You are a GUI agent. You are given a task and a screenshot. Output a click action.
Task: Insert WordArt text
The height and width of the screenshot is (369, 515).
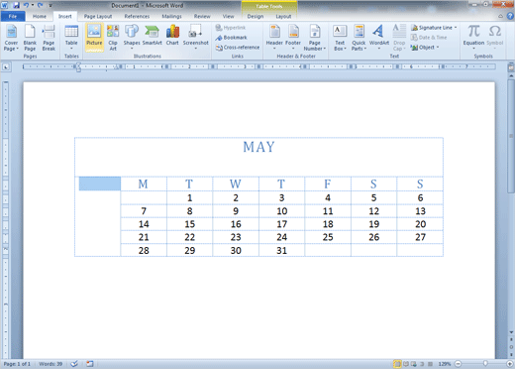coord(379,37)
